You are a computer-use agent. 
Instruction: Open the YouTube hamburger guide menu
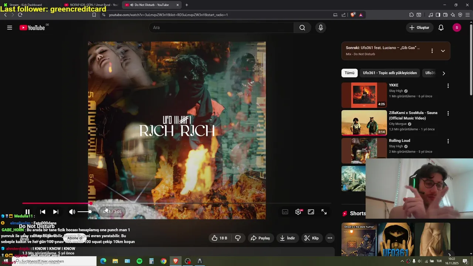[x=10, y=28]
